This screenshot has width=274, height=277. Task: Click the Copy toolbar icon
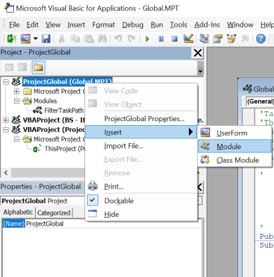(x=75, y=39)
